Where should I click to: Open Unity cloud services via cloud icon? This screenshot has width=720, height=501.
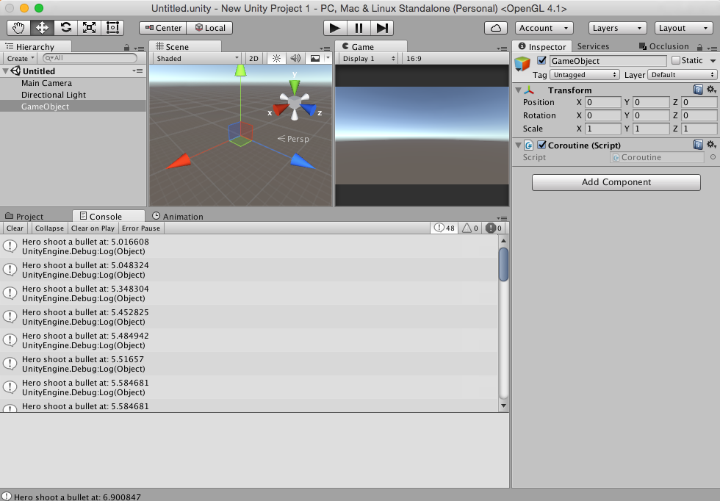pos(495,27)
